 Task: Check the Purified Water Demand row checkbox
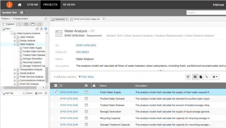[x=56, y=98]
